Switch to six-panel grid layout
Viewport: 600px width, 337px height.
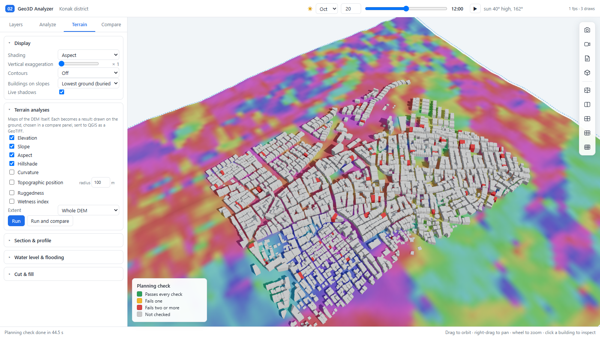(587, 133)
